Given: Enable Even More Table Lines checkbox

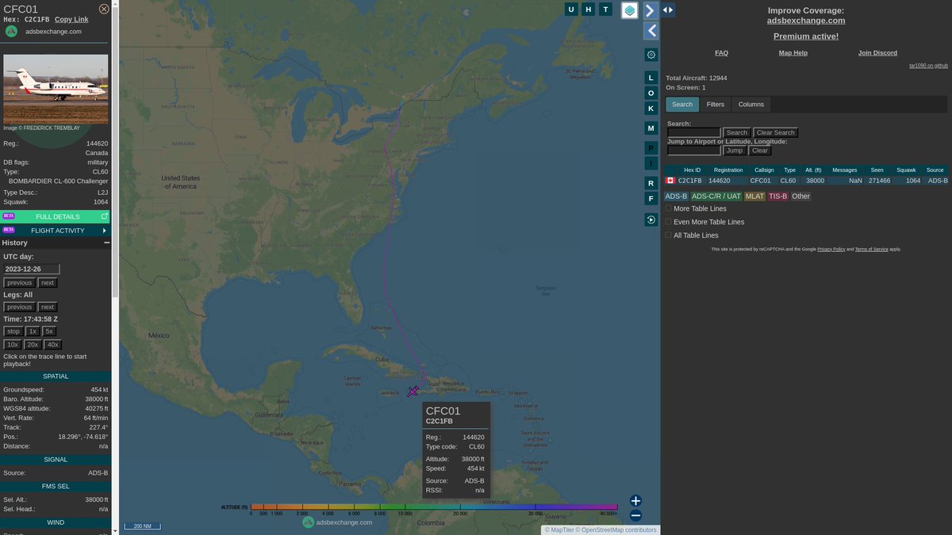Looking at the screenshot, I should click(668, 222).
